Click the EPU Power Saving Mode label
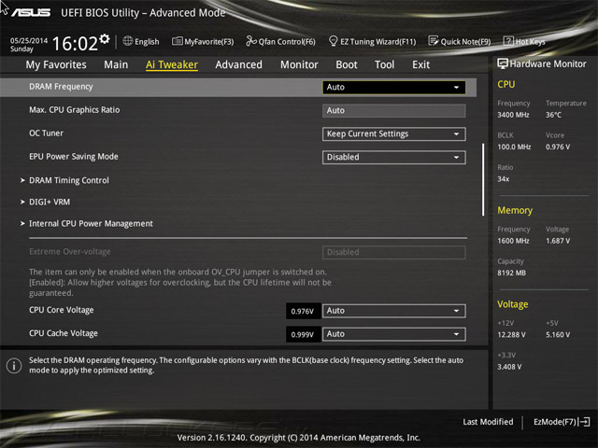598x448 pixels. 74,157
